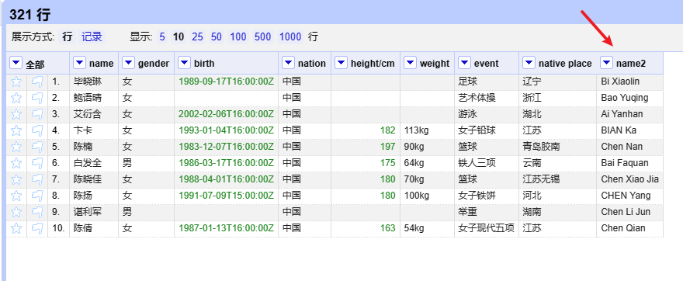Select 行 display mode
Viewport: 683px width, 281px height.
[67, 36]
